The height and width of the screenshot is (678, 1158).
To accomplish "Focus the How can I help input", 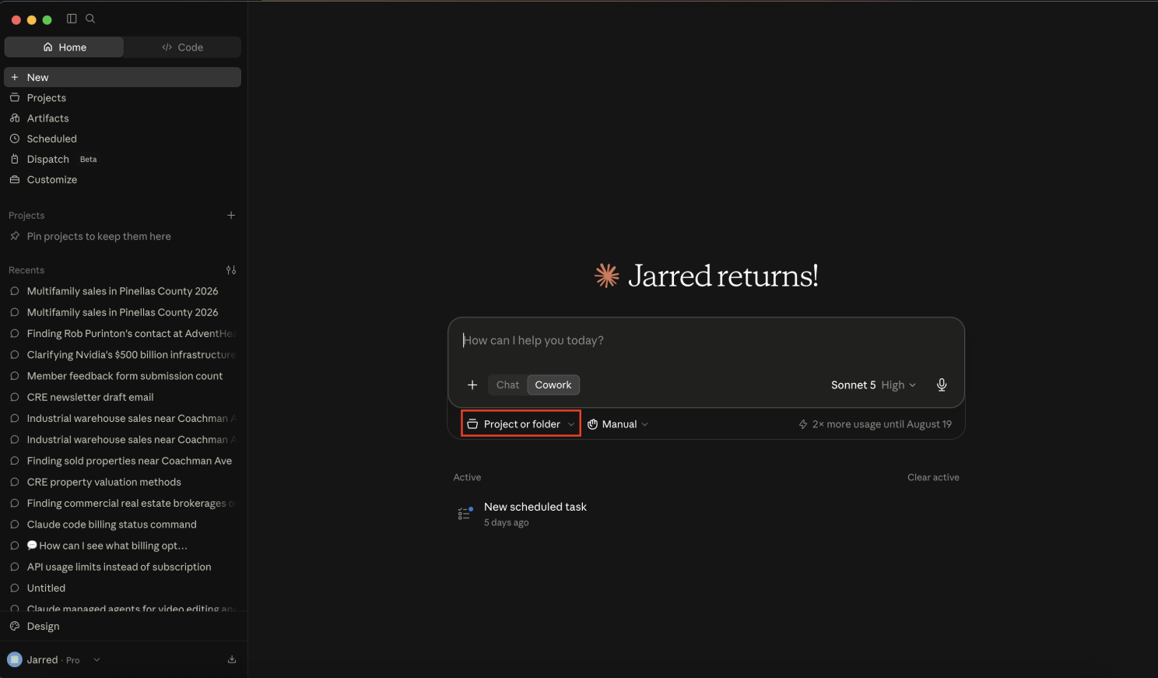I will (x=706, y=341).
